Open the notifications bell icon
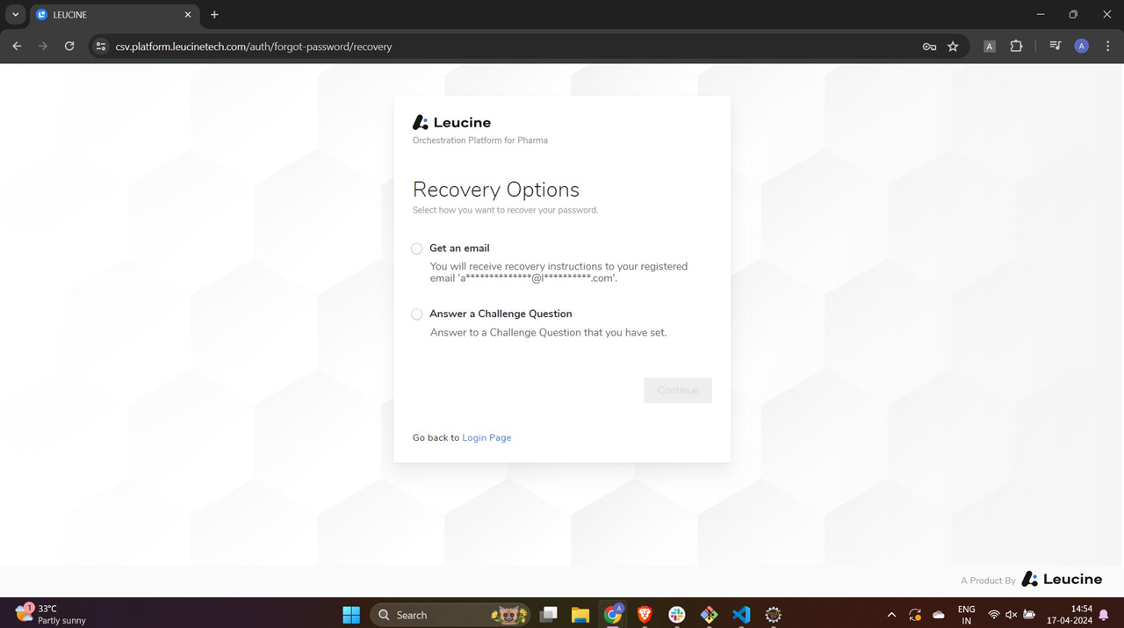This screenshot has height=628, width=1124. pyautogui.click(x=1104, y=615)
